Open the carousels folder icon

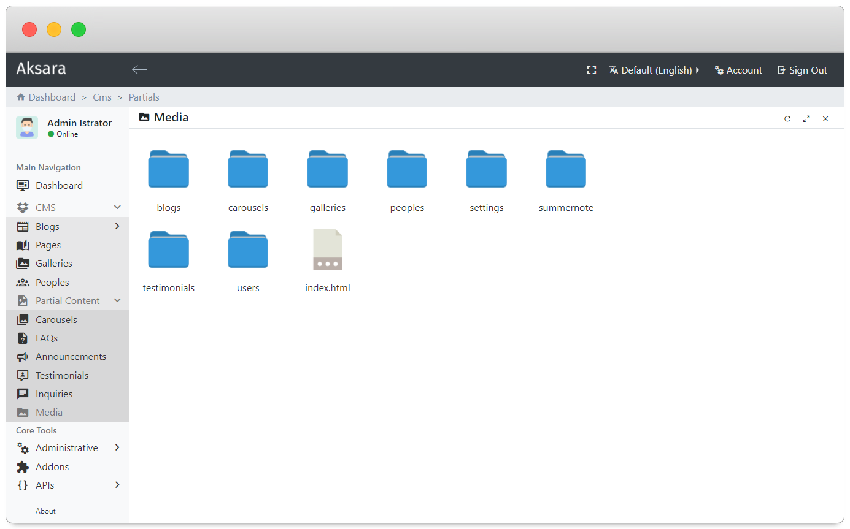click(x=248, y=169)
